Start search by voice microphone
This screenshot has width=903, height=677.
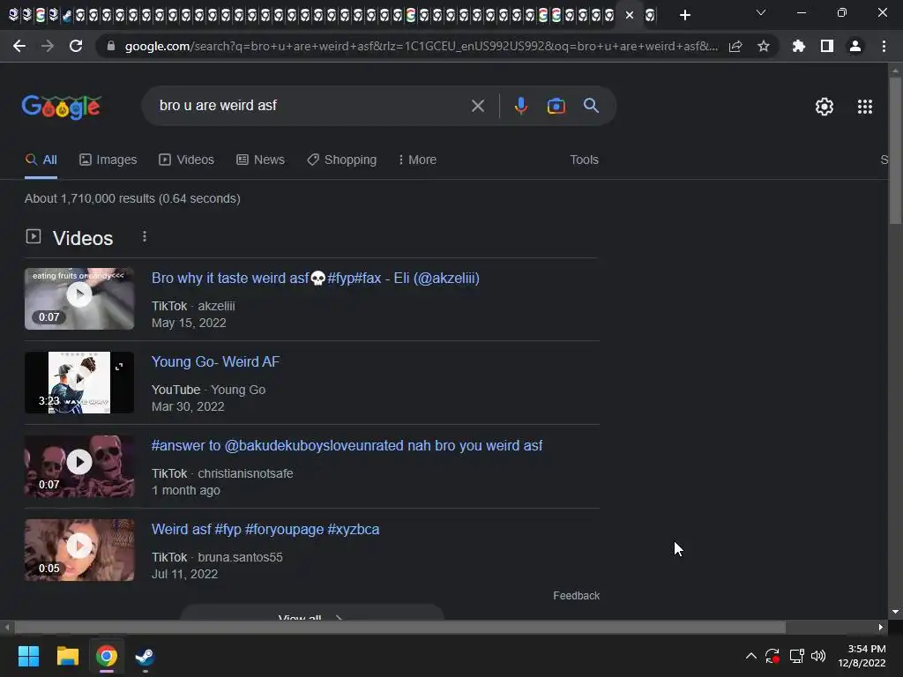tap(520, 106)
